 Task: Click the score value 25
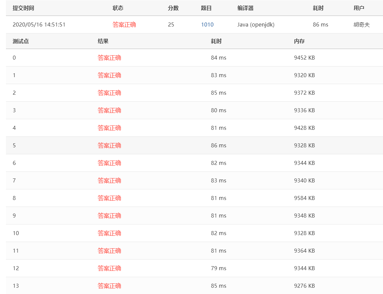[171, 25]
